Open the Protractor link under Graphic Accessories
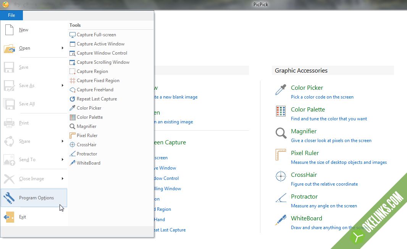Screen dimensions: 407x249 (304, 197)
